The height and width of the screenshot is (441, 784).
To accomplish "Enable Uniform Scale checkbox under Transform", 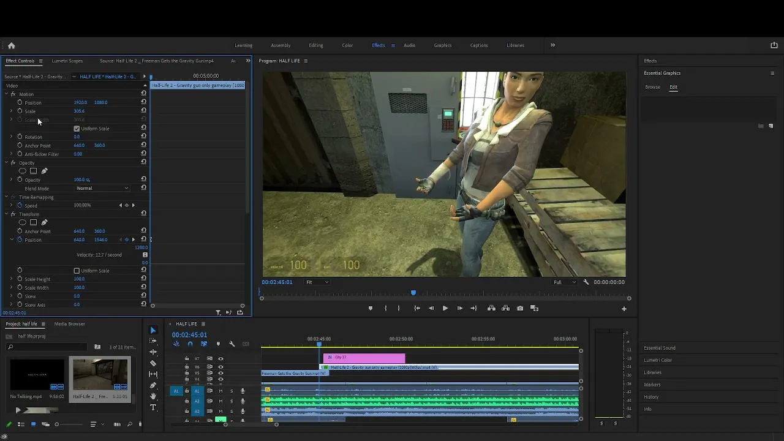I will pos(77,271).
